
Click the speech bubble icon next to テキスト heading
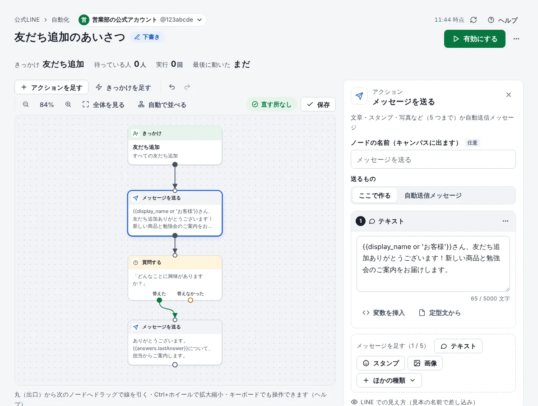[x=372, y=221]
